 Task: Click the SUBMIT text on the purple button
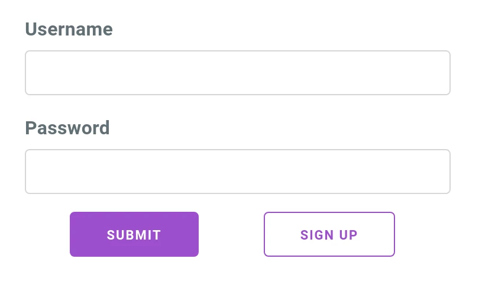point(134,235)
